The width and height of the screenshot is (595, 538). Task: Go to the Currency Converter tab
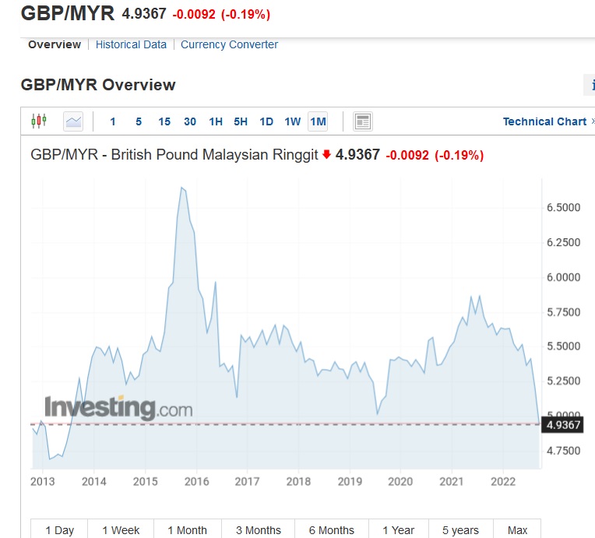click(229, 44)
